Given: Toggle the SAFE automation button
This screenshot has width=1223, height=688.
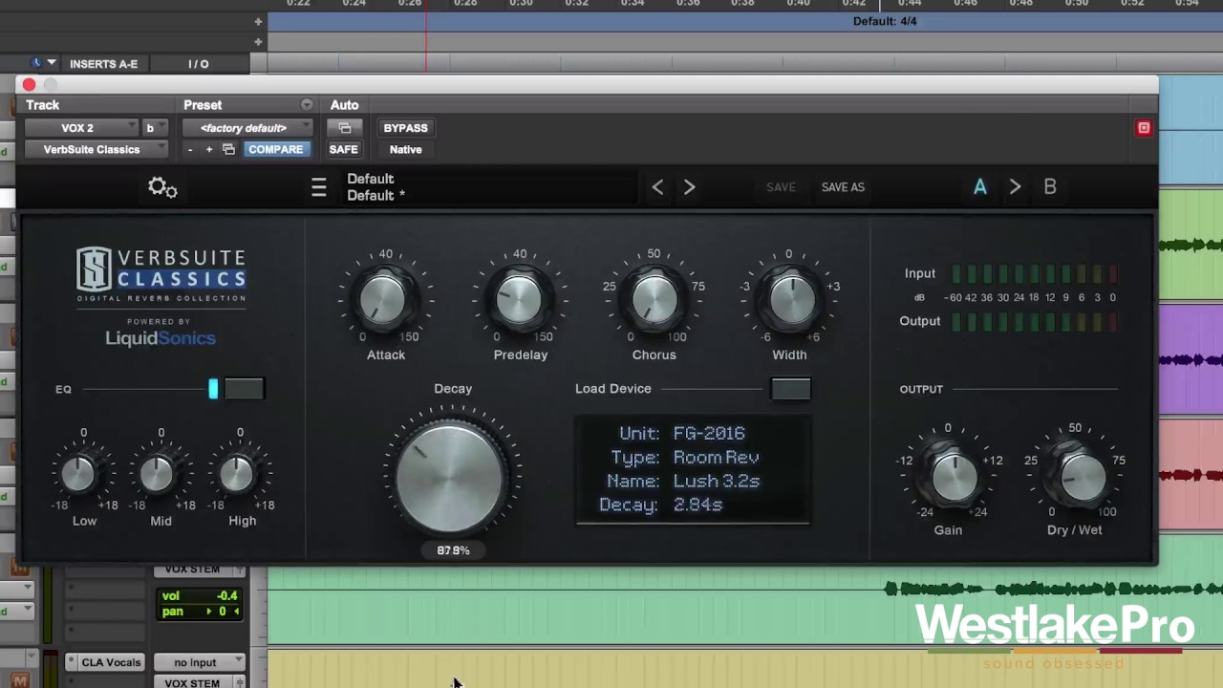Looking at the screenshot, I should pos(343,150).
